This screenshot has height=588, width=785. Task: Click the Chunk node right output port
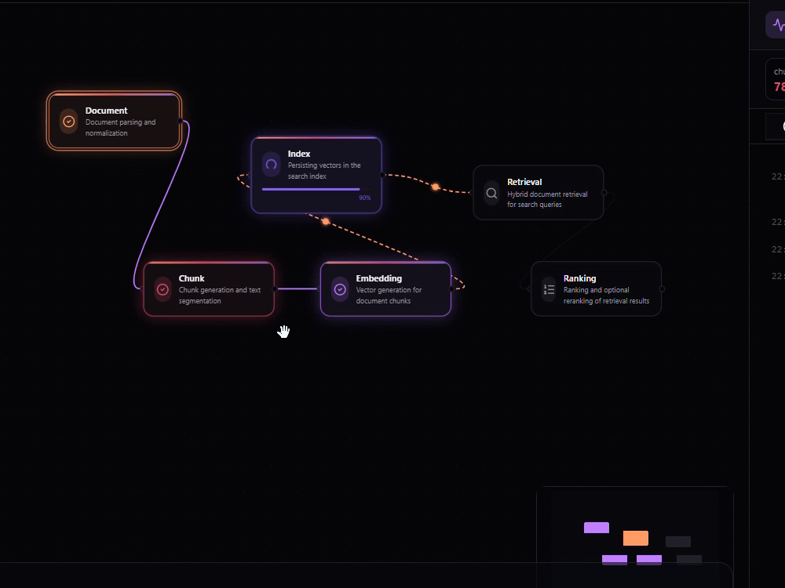(275, 289)
